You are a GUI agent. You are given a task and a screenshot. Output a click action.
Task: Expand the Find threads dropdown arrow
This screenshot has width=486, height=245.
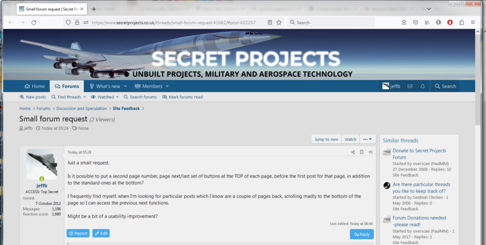point(84,97)
